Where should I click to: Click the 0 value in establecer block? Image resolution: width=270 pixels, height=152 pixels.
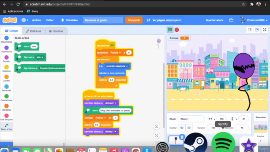(129, 52)
